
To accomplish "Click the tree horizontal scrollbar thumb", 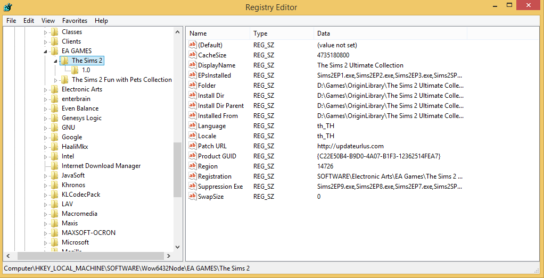I will click(89, 256).
